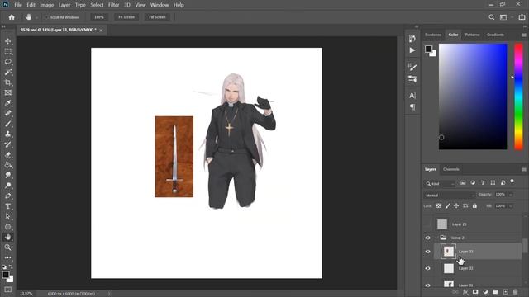Open the Select menu
Image resolution: width=529 pixels, height=297 pixels.
(97, 5)
